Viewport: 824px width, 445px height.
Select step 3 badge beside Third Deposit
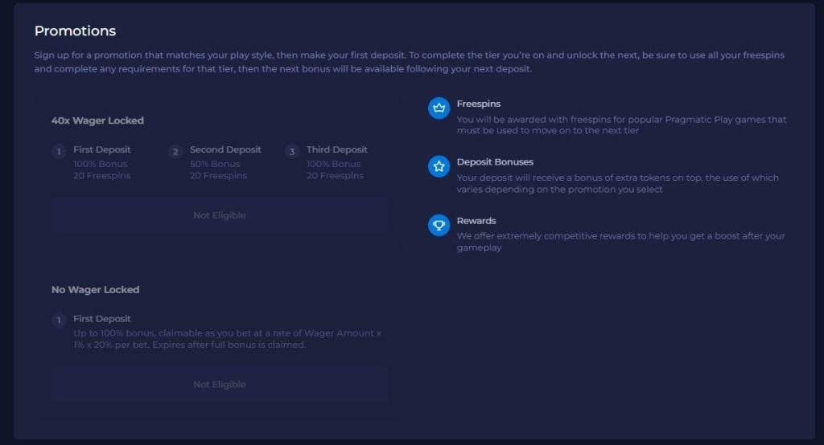pyautogui.click(x=292, y=152)
